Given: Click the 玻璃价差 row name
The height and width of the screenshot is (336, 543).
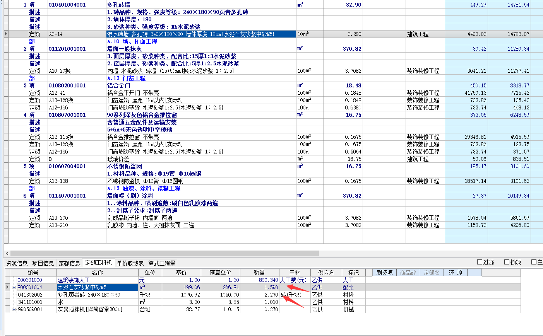Looking at the screenshot, I should tap(119, 159).
